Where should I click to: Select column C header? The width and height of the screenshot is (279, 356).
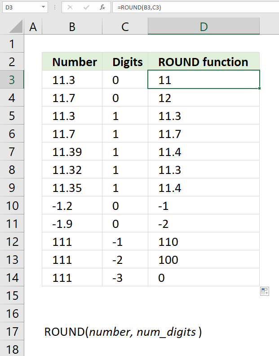125,27
